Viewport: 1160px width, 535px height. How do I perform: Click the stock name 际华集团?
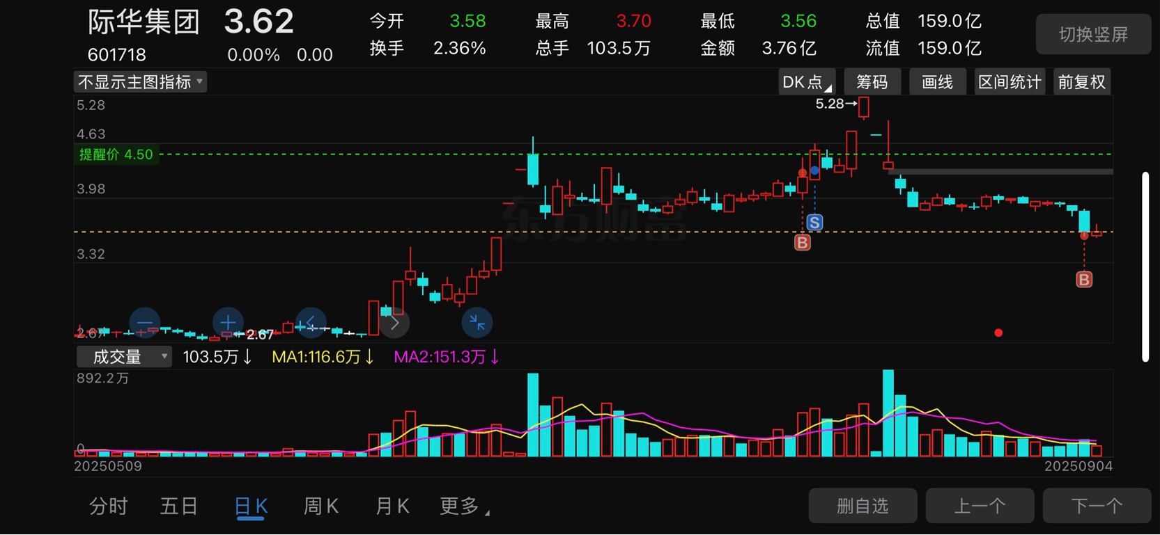144,22
